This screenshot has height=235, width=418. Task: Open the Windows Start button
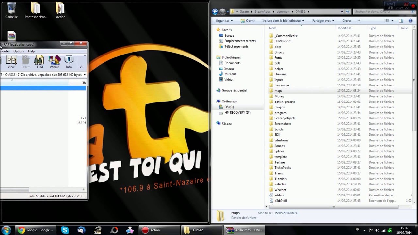7,230
